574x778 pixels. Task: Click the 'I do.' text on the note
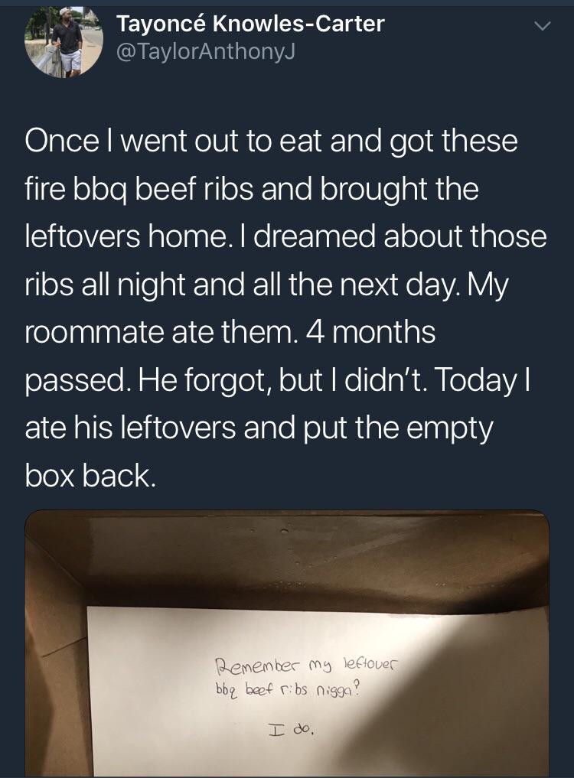[291, 730]
